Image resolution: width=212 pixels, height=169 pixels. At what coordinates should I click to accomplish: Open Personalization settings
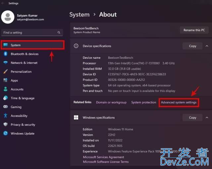[x=32, y=72]
